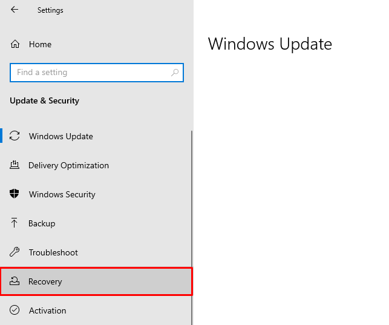This screenshot has width=389, height=325.
Task: Click the Windows Security shield icon
Action: pos(15,194)
